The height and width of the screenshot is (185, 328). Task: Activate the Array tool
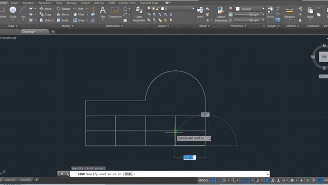[79, 21]
